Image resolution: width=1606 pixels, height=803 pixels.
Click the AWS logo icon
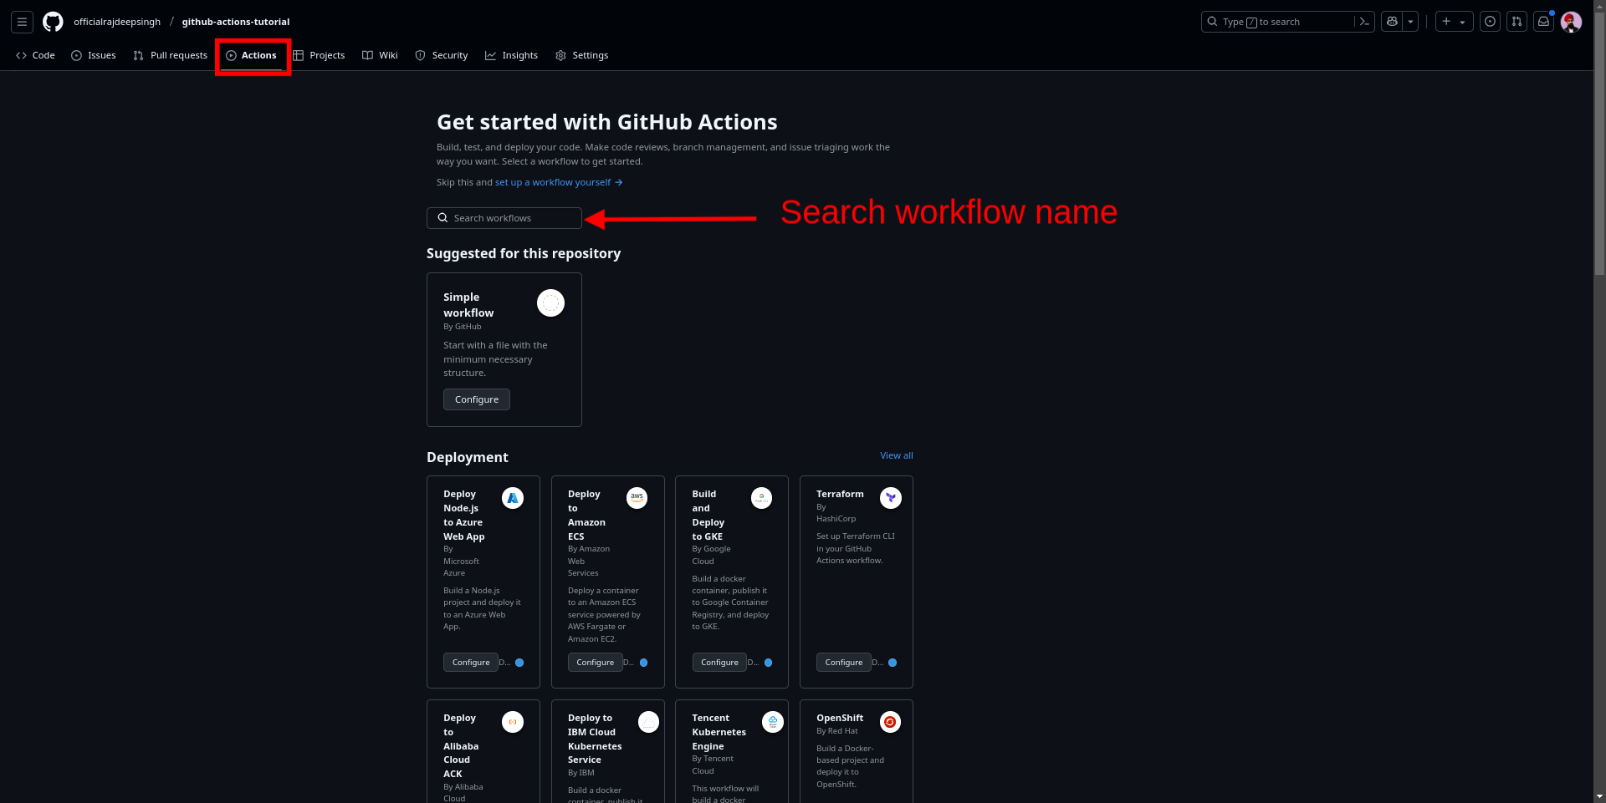[637, 498]
